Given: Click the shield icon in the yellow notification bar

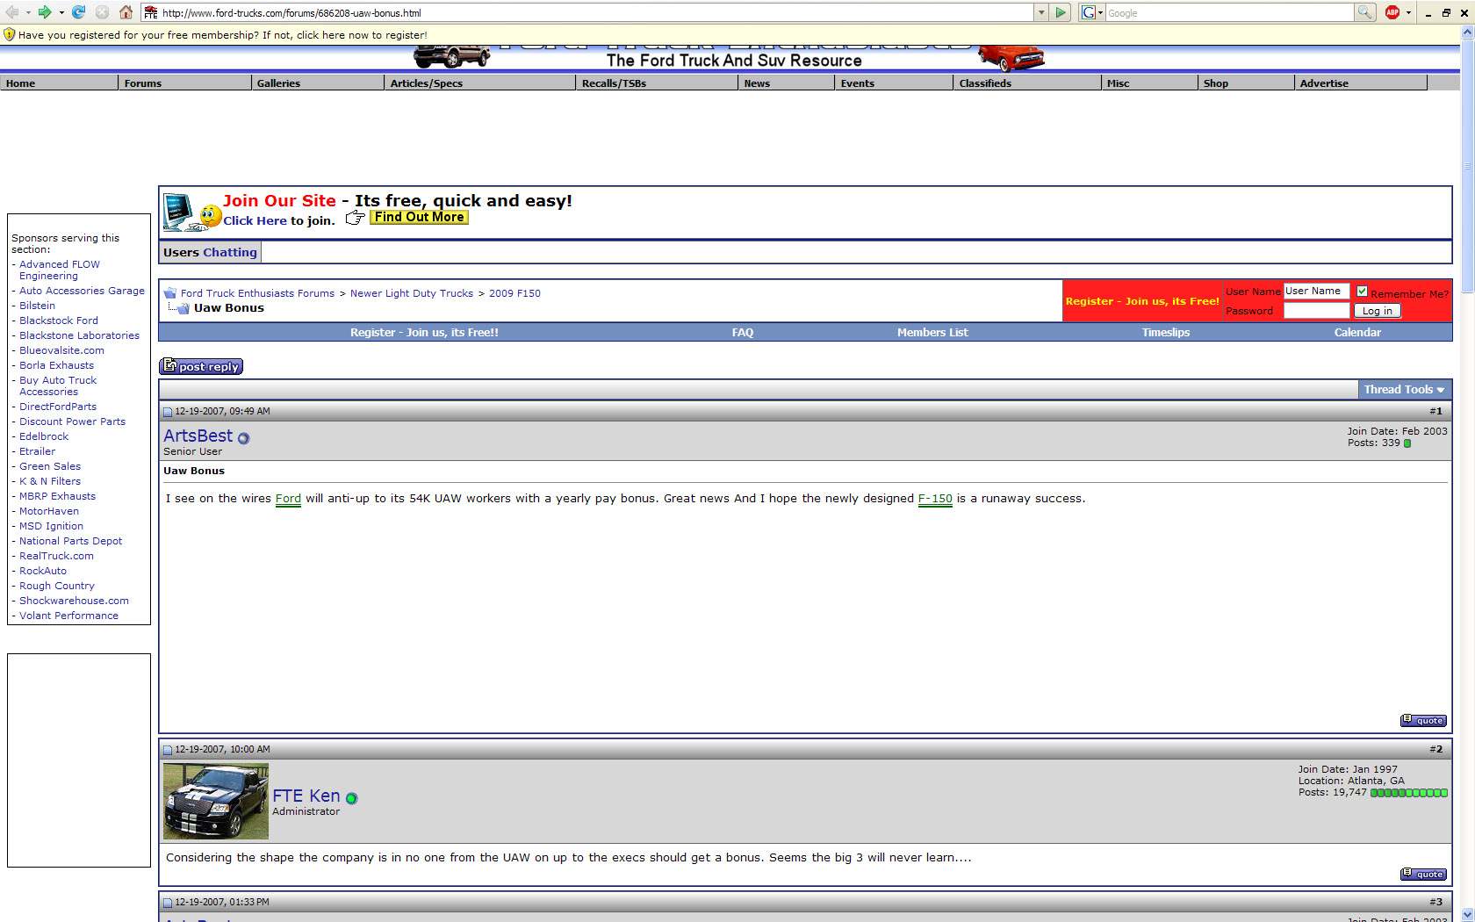Looking at the screenshot, I should click(x=9, y=35).
